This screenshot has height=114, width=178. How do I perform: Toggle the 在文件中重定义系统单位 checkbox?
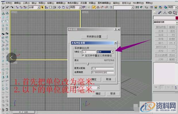pos(83,55)
